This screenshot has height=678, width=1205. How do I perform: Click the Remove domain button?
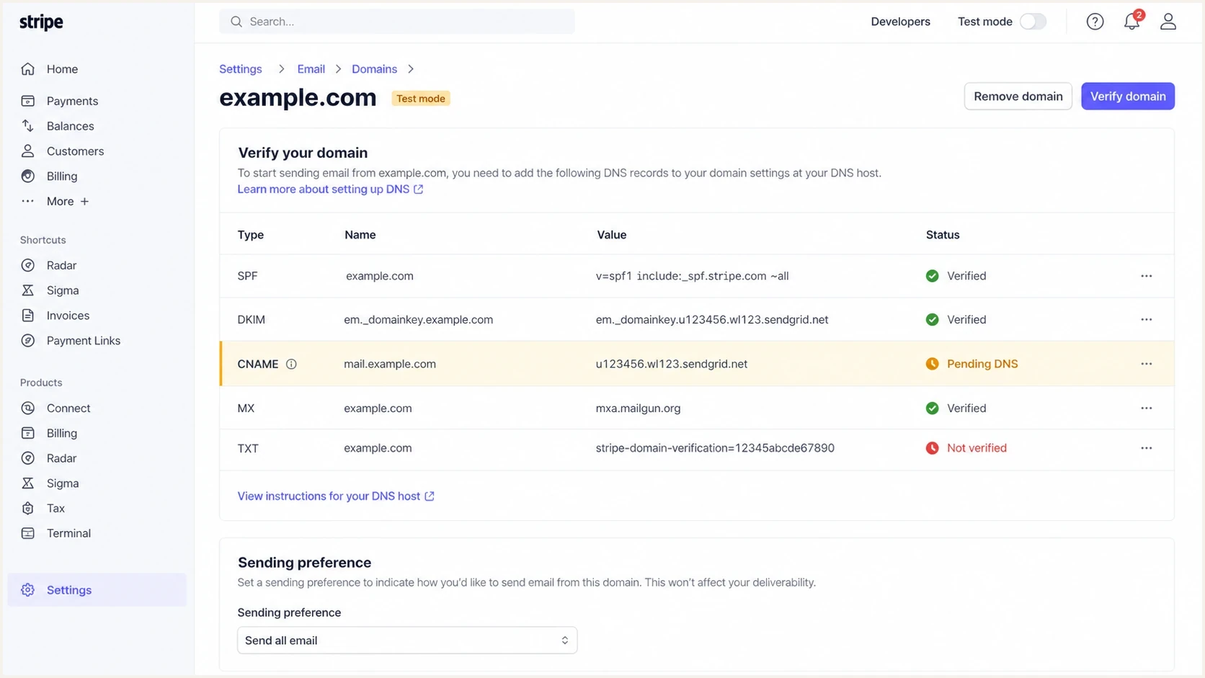pos(1018,97)
